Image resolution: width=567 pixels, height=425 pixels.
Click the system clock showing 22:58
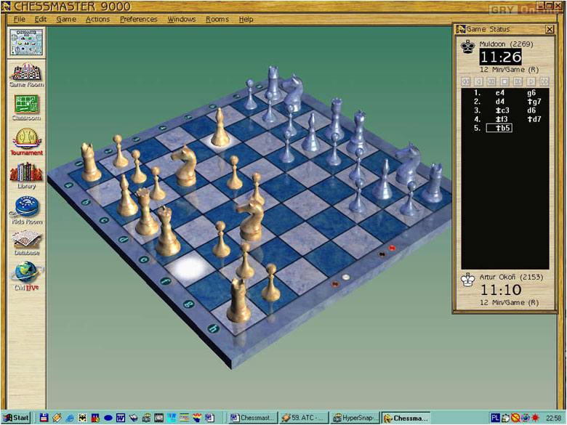click(x=553, y=418)
